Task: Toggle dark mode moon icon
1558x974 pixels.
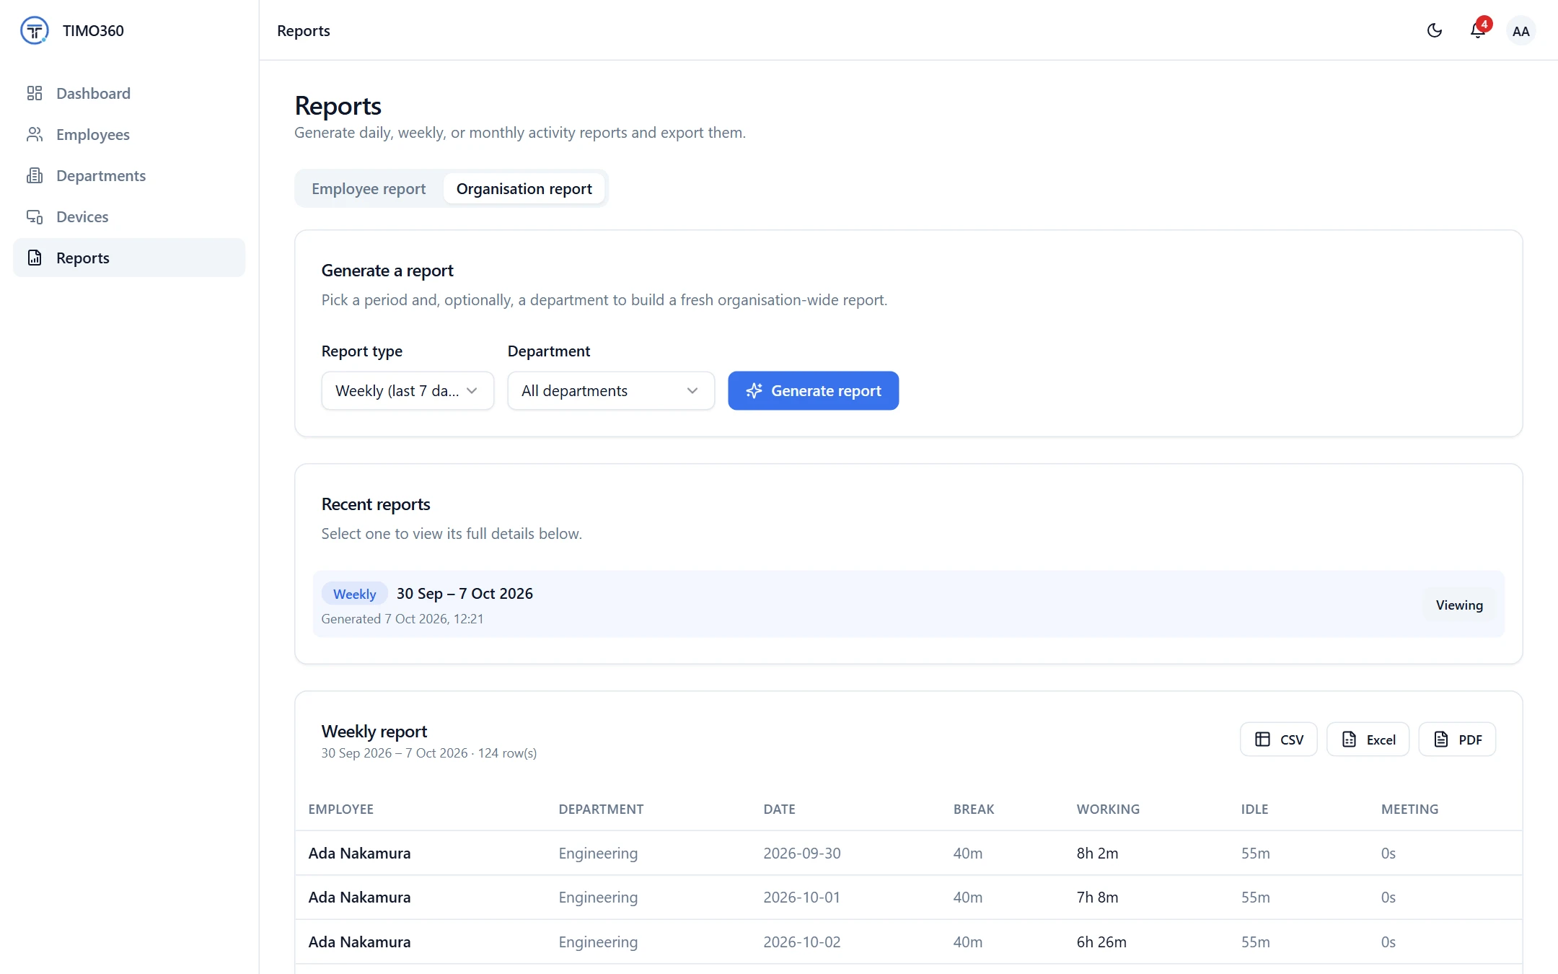Action: (x=1434, y=30)
